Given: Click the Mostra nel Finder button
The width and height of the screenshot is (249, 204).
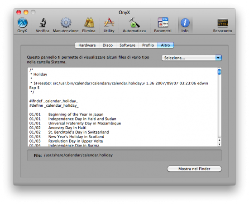Looking at the screenshot, I should click(x=194, y=169).
